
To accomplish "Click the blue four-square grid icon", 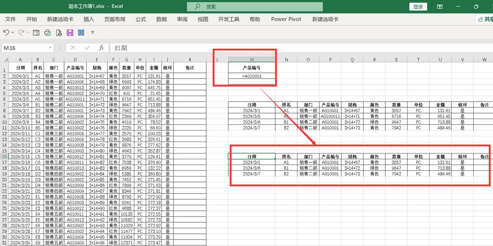I will coord(81,32).
